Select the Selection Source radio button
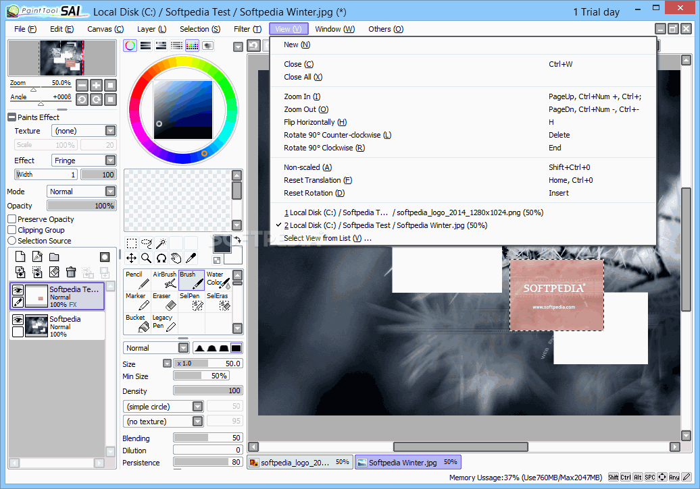Image resolution: width=700 pixels, height=489 pixels. coord(12,240)
